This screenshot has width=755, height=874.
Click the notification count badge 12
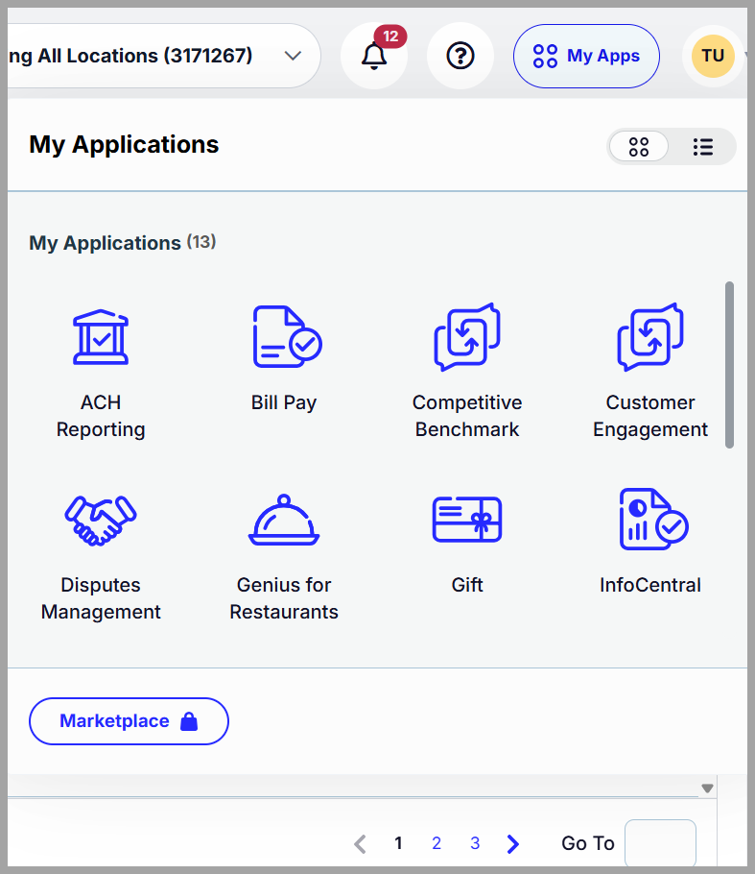390,36
